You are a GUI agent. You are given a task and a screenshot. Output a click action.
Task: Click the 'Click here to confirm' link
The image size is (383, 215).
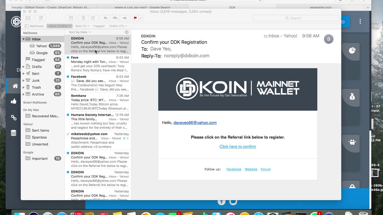pyautogui.click(x=238, y=147)
